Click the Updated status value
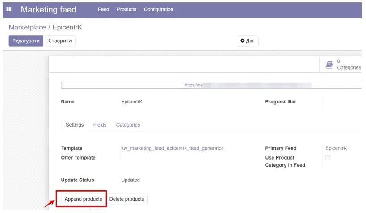Image resolution: width=366 pixels, height=213 pixels. click(130, 180)
